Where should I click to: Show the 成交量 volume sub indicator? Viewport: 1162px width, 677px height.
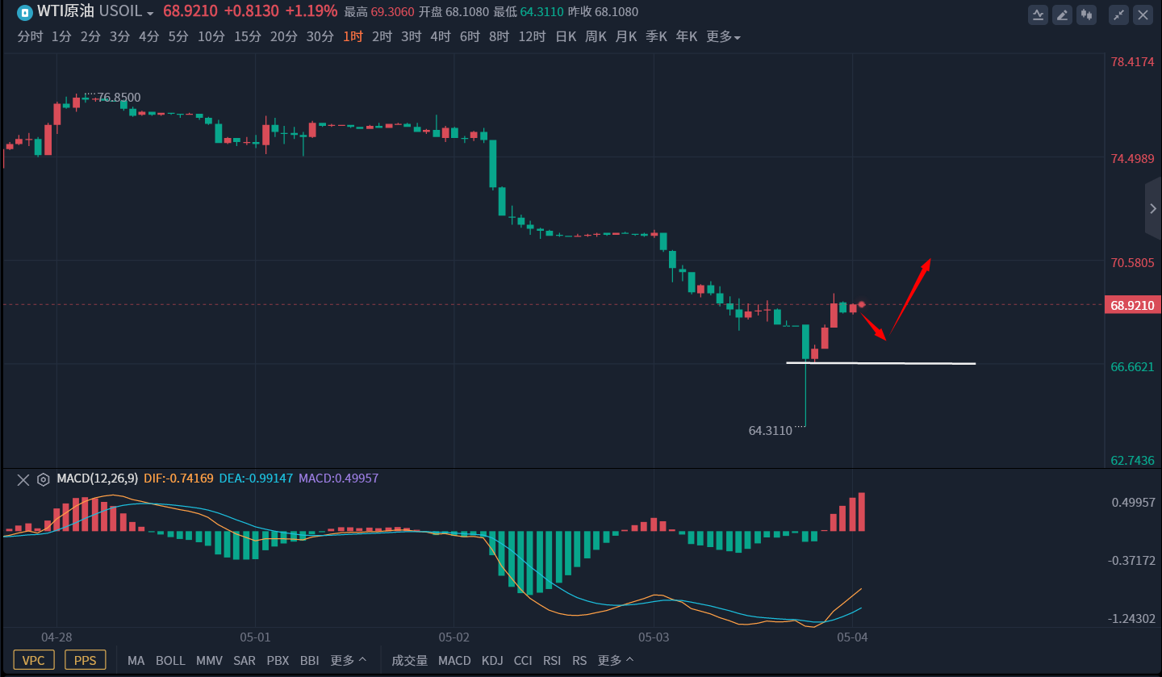(x=410, y=660)
